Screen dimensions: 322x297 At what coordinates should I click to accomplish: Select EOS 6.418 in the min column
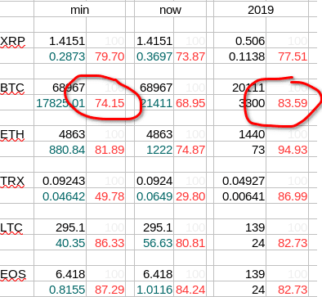coord(60,274)
